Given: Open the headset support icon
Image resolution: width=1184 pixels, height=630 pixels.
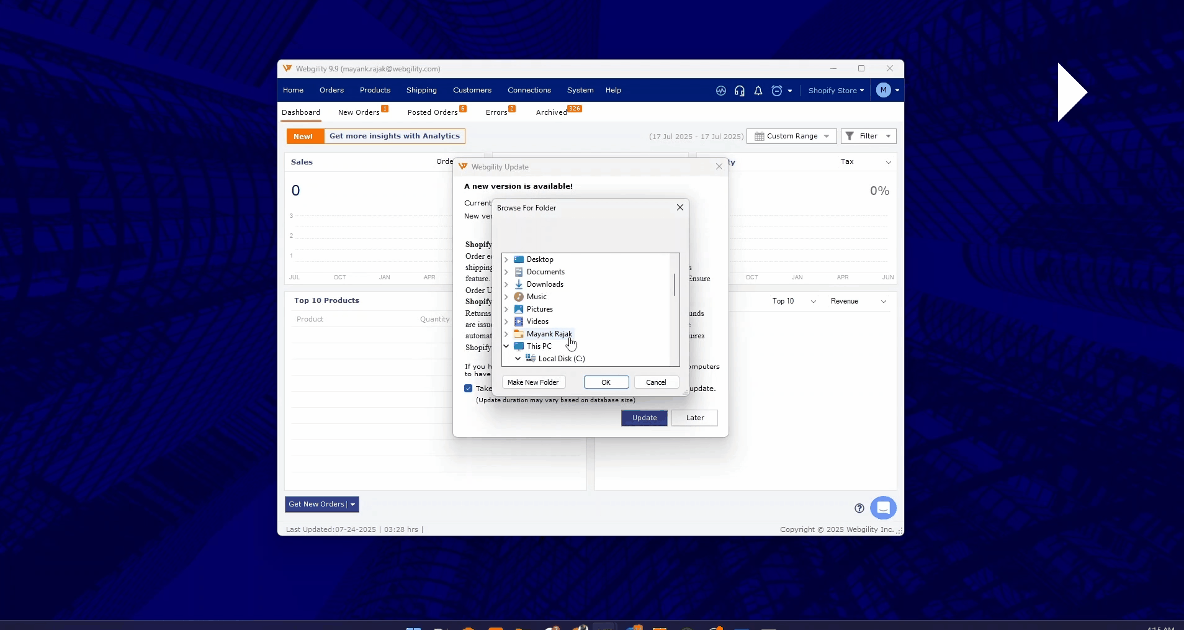Looking at the screenshot, I should tap(739, 91).
